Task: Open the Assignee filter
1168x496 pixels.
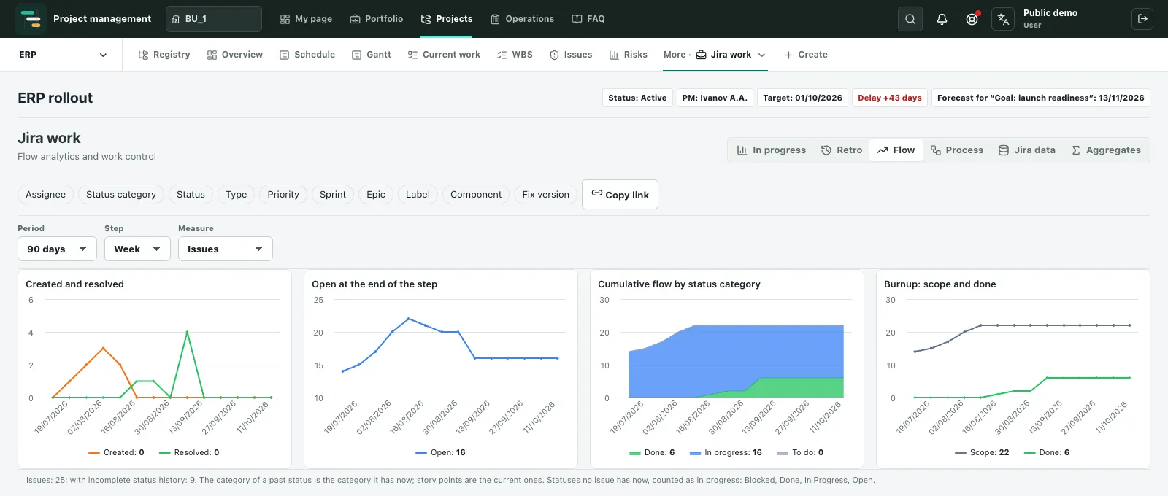Action: [x=45, y=195]
